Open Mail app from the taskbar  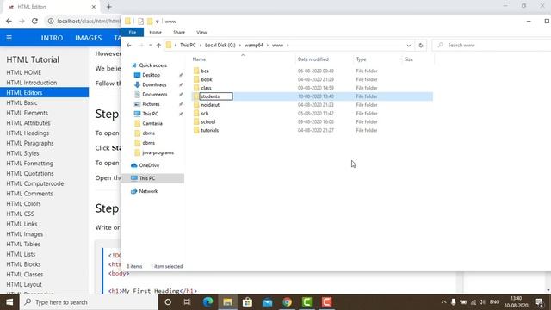[x=268, y=302]
